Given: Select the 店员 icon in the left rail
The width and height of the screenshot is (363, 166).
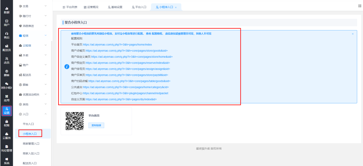Looking at the screenshot, I should [x=6, y=60].
